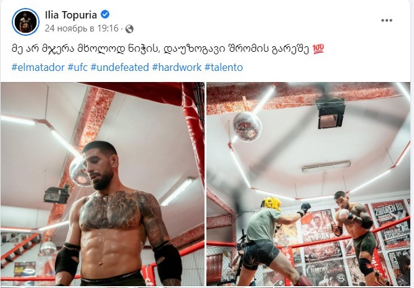Image resolution: width=414 pixels, height=288 pixels.
Task: Click the ceiling projector in right photo
Action: [330, 113]
